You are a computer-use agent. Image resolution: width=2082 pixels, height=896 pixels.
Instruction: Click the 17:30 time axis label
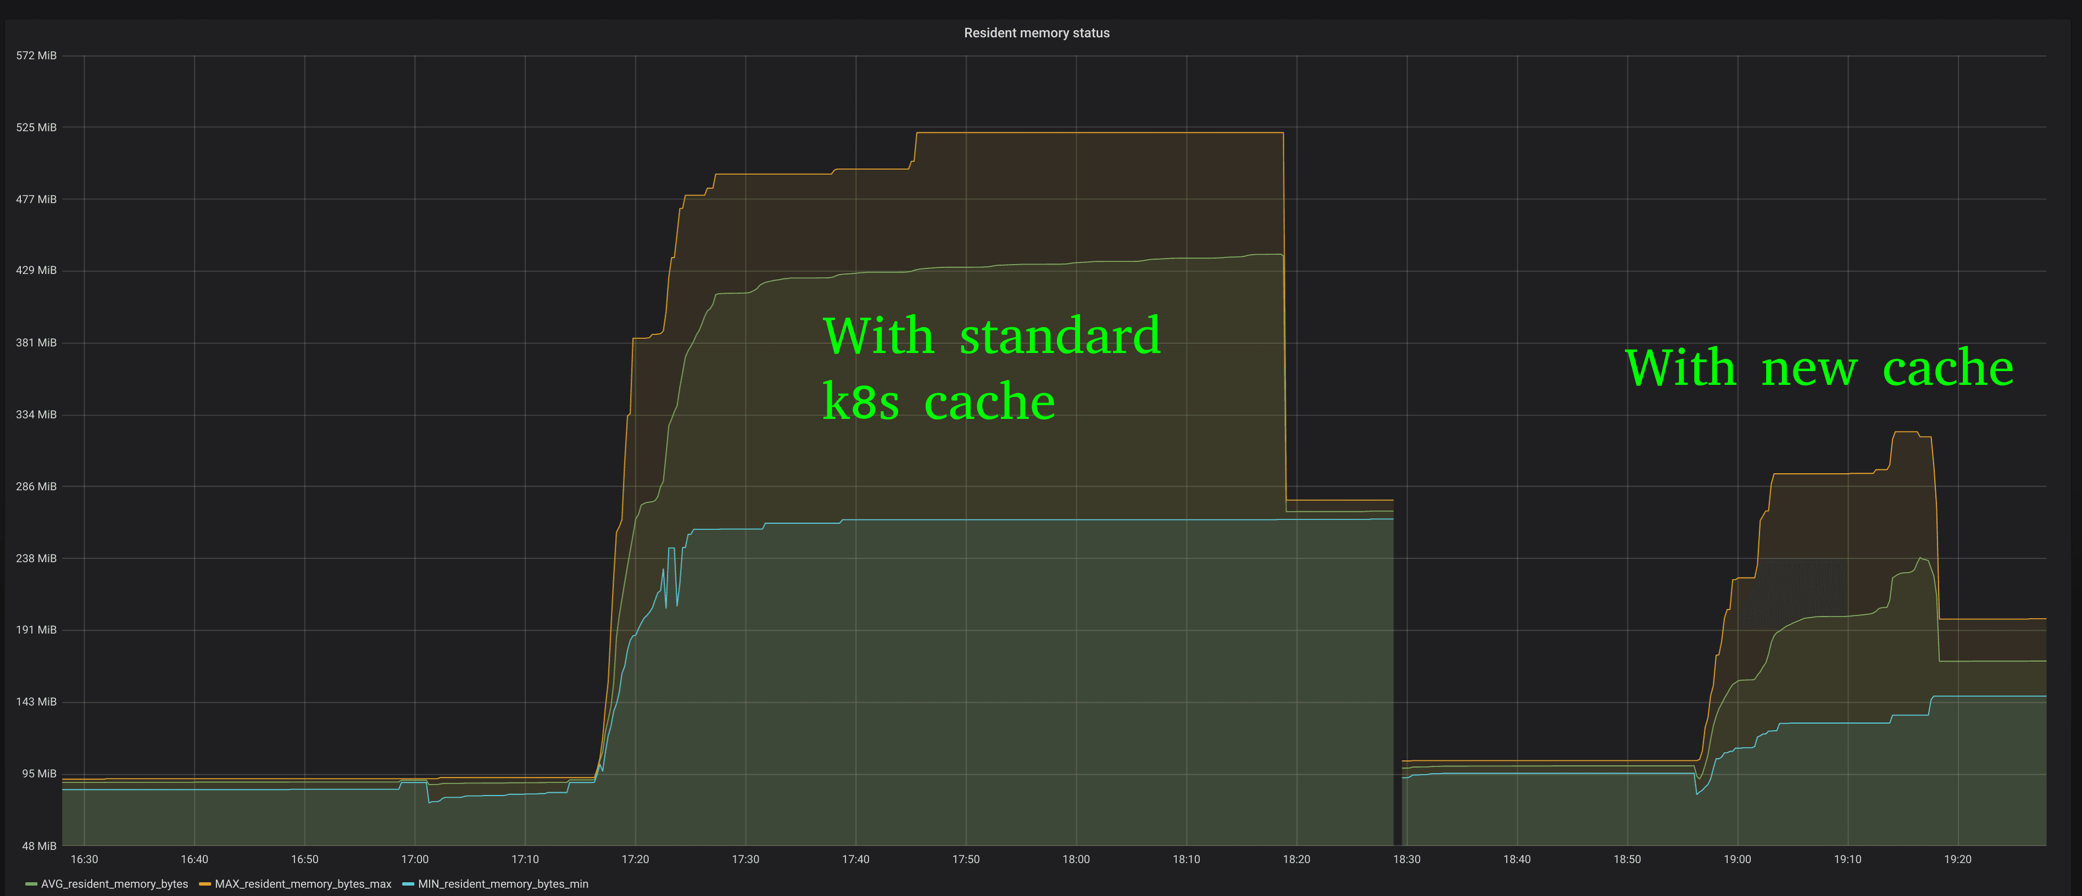(745, 860)
